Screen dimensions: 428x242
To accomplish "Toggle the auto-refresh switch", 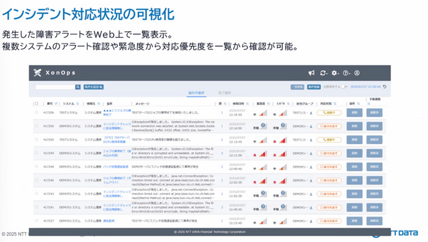I will coord(345,87).
